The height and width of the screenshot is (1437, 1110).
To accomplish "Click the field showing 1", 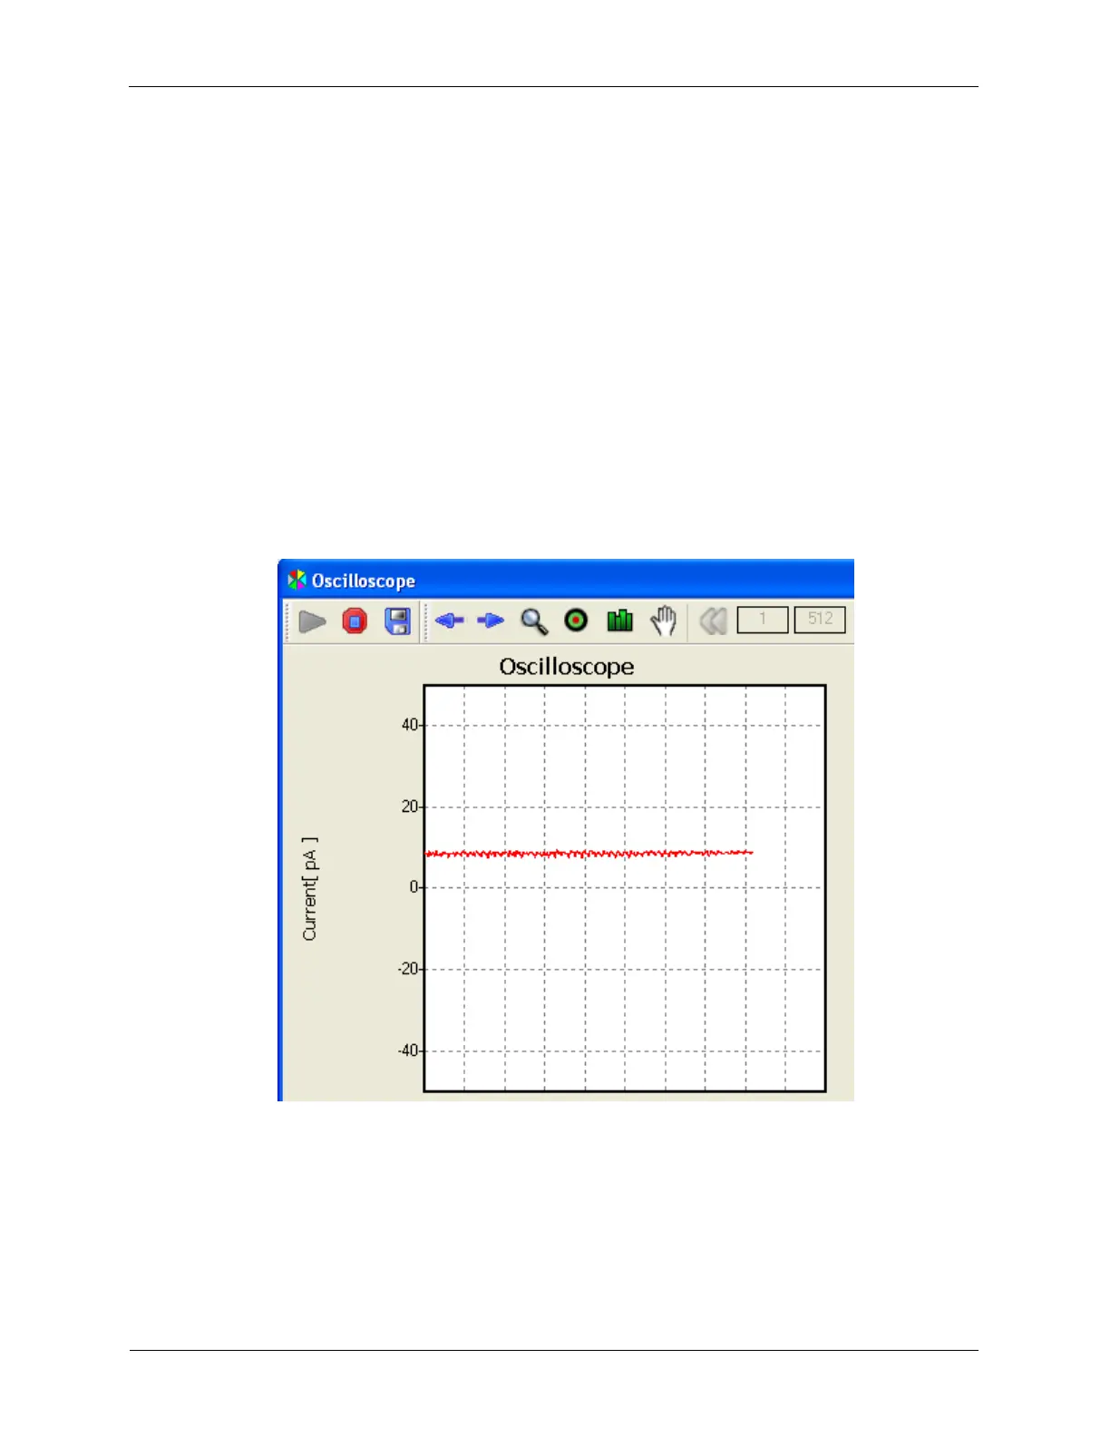I will (x=763, y=620).
